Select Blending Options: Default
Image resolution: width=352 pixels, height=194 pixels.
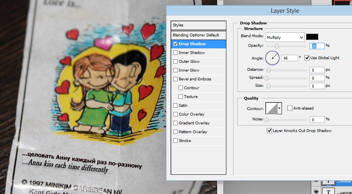(x=198, y=35)
